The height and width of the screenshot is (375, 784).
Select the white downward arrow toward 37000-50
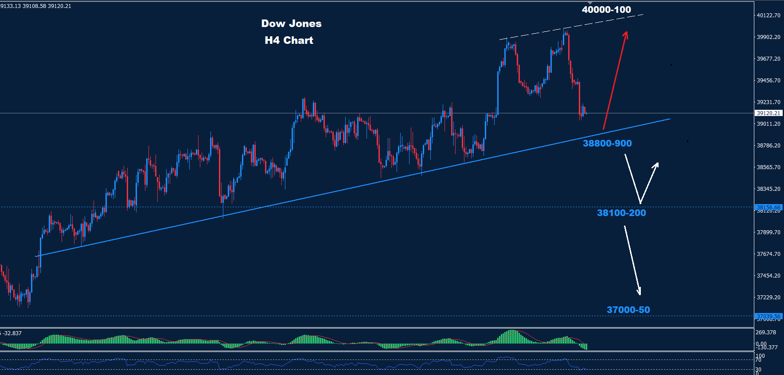tap(632, 261)
